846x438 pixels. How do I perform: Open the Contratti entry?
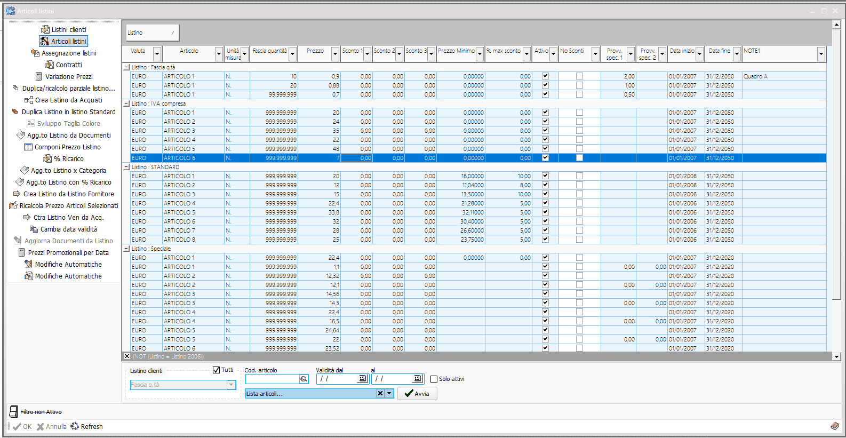pyautogui.click(x=63, y=65)
